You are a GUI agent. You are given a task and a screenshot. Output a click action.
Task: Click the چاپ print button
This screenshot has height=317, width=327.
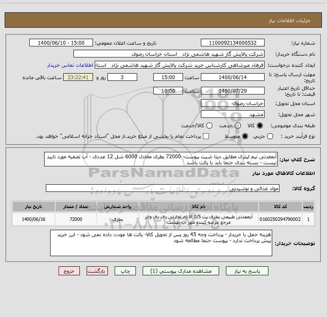125,271
